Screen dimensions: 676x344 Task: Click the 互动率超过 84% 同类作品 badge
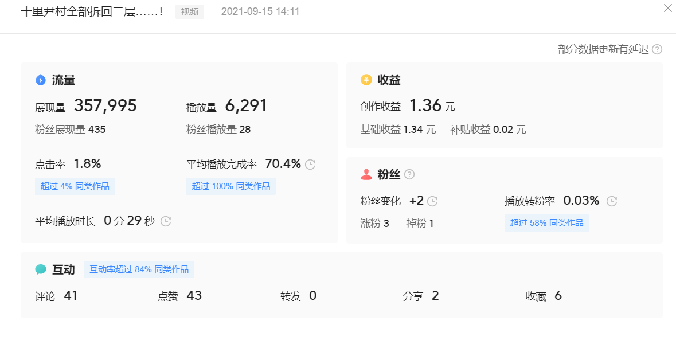(x=139, y=269)
